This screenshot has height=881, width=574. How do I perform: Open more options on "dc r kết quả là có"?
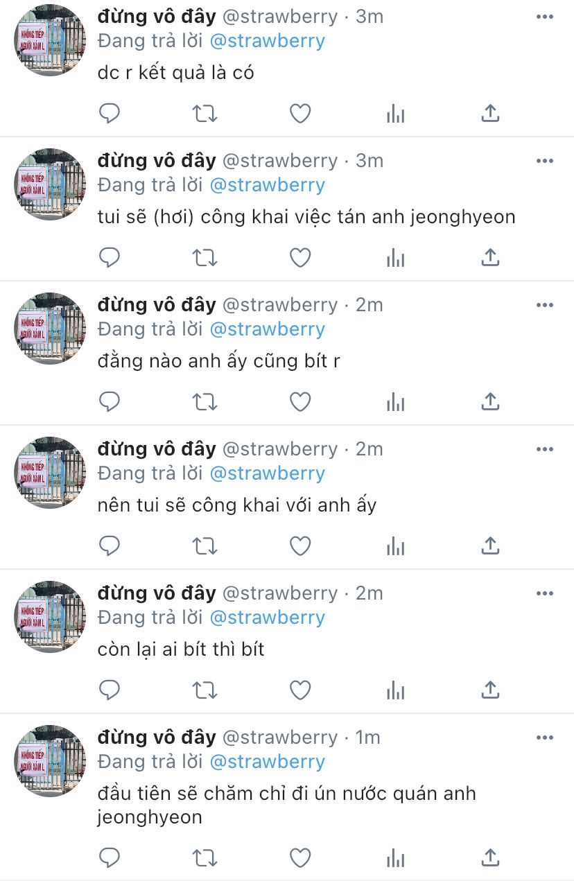[545, 17]
